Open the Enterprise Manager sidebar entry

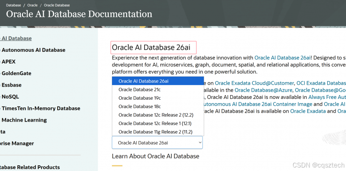(17, 143)
